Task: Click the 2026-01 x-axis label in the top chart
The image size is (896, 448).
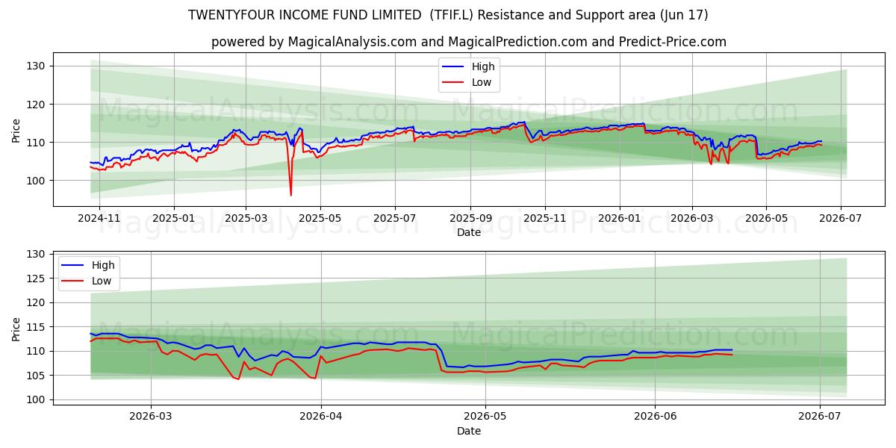Action: pyautogui.click(x=620, y=219)
